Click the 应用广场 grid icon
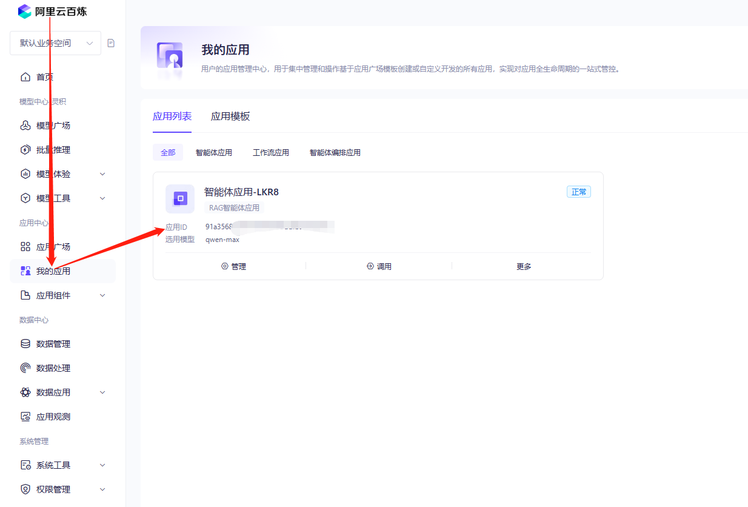Screen dimensions: 748x507 click(x=25, y=247)
